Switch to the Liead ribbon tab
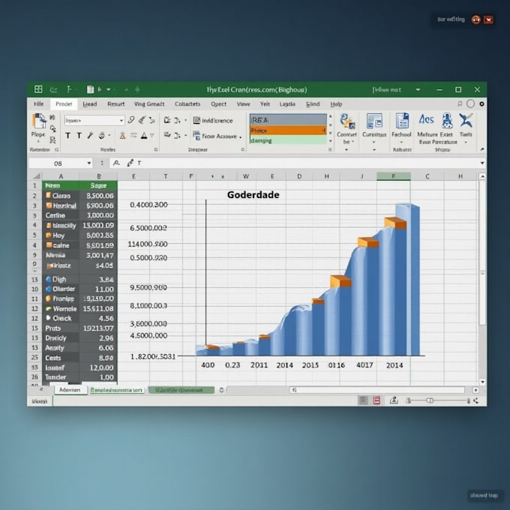Viewport: 510px width, 510px height. [90, 104]
